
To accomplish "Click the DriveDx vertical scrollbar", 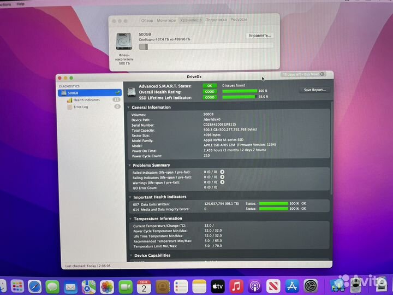I will point(332,148).
